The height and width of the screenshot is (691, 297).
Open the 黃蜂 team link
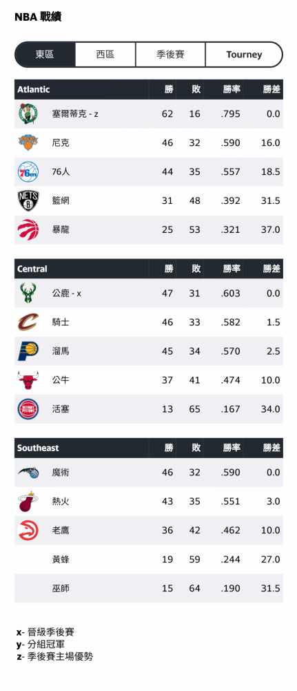pyautogui.click(x=61, y=559)
